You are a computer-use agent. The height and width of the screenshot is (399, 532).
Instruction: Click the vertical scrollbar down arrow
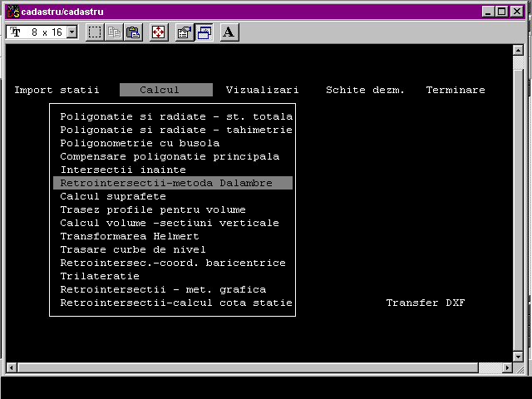(x=519, y=356)
